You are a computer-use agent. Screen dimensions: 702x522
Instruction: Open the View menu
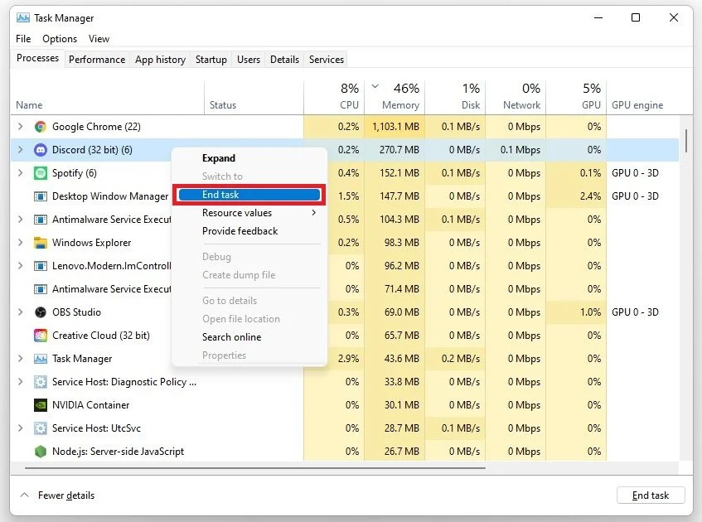[x=99, y=39]
